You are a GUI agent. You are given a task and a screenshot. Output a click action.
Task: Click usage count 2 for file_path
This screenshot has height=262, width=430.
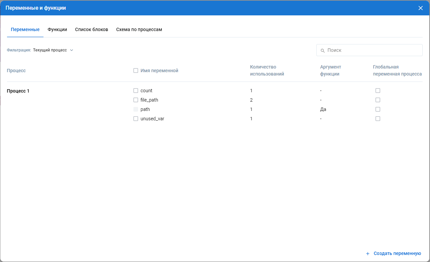click(x=251, y=100)
